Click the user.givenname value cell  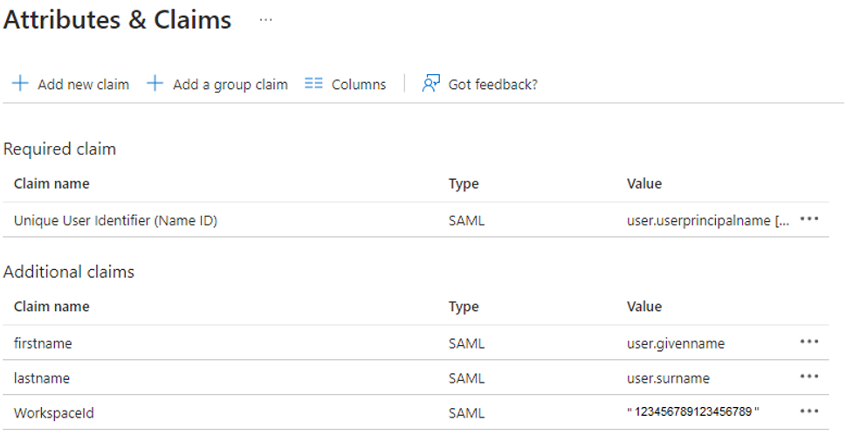675,343
